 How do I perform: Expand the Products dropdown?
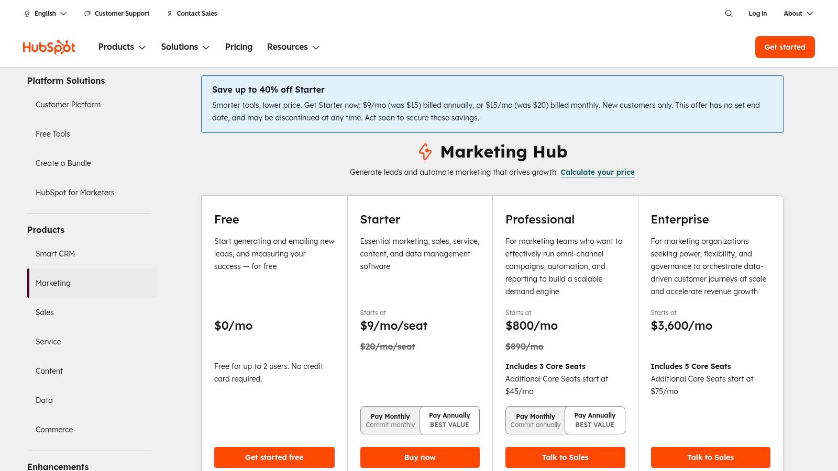coord(122,47)
